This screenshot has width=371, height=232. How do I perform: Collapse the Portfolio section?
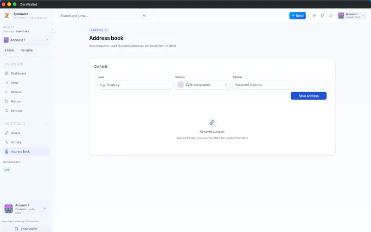[26, 123]
